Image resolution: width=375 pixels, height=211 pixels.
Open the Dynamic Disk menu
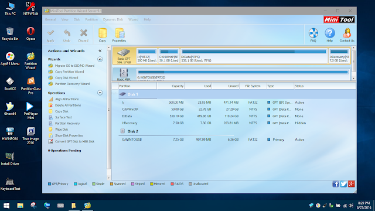(x=113, y=19)
